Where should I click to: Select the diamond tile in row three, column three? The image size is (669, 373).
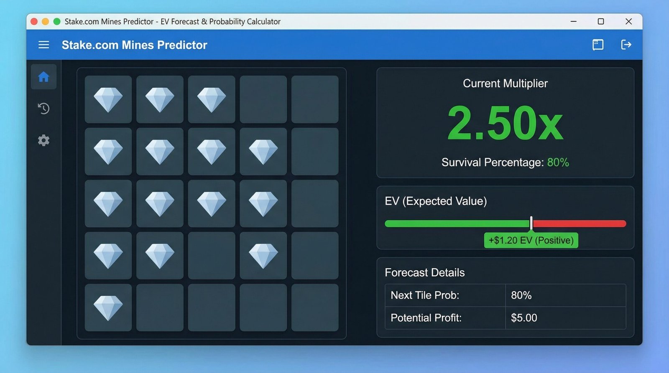tap(212, 204)
